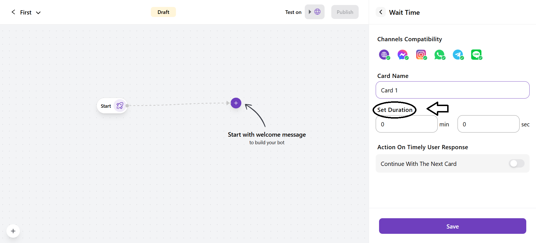Save the Wait Time card
This screenshot has height=243, width=536.
pyautogui.click(x=452, y=226)
